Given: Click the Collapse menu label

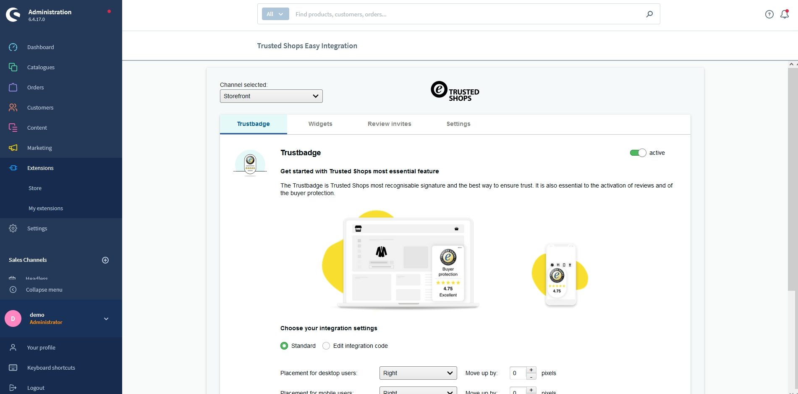Looking at the screenshot, I should point(44,290).
